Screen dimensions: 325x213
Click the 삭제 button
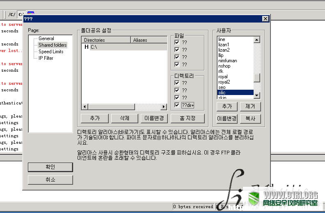(x=125, y=118)
